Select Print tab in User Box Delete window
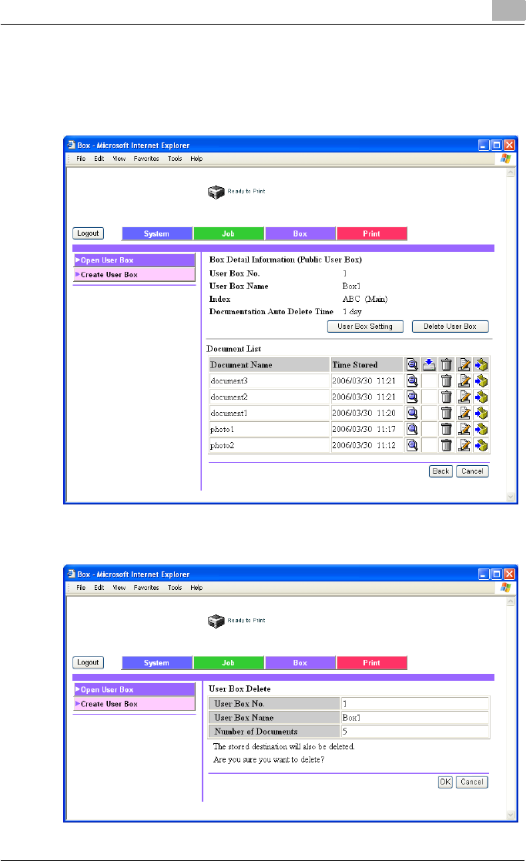The width and height of the screenshot is (526, 861). (371, 663)
